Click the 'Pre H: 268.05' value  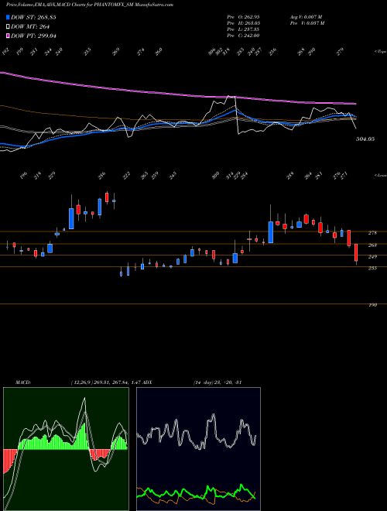[243, 23]
